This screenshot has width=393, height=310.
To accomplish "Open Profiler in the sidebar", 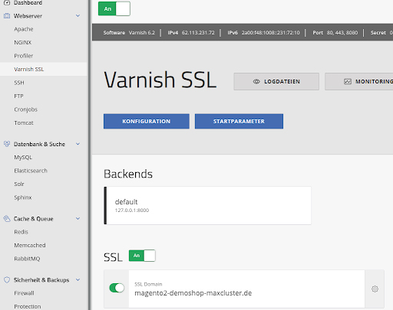I will (x=24, y=56).
